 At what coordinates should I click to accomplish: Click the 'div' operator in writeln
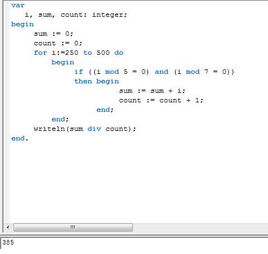tap(94, 129)
